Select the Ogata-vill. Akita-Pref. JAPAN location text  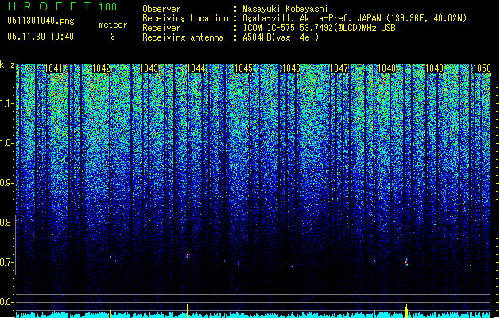click(355, 18)
